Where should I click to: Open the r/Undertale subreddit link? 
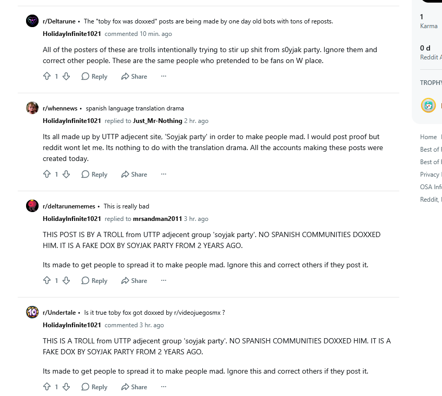[x=59, y=313]
